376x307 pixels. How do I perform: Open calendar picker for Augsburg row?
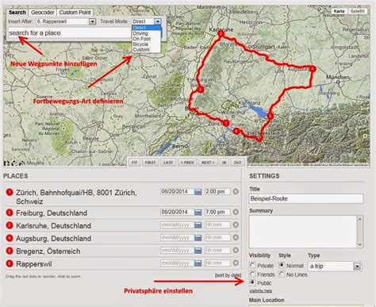tap(198, 238)
